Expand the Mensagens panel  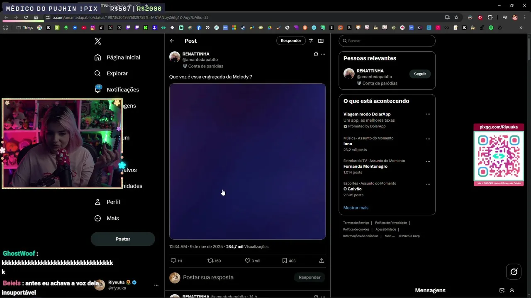[512, 291]
